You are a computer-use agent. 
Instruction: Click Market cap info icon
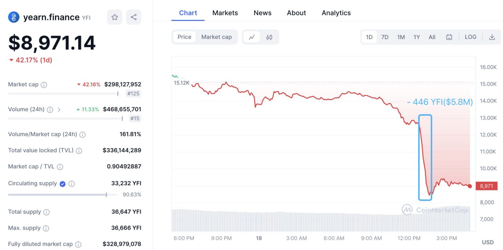pyautogui.click(x=44, y=85)
